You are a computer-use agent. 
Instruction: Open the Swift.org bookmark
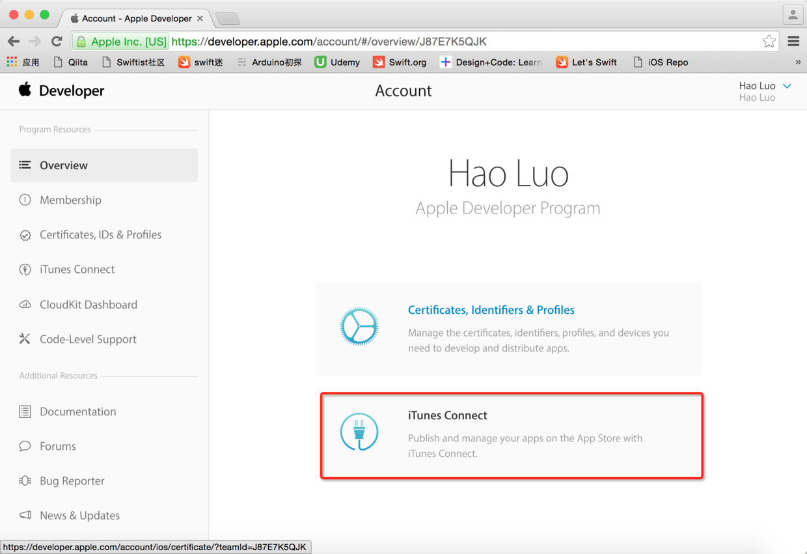pyautogui.click(x=400, y=62)
